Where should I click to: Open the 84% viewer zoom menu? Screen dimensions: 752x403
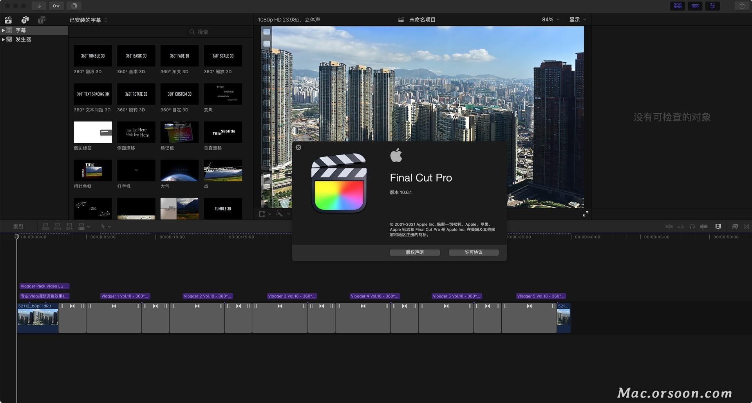[551, 20]
